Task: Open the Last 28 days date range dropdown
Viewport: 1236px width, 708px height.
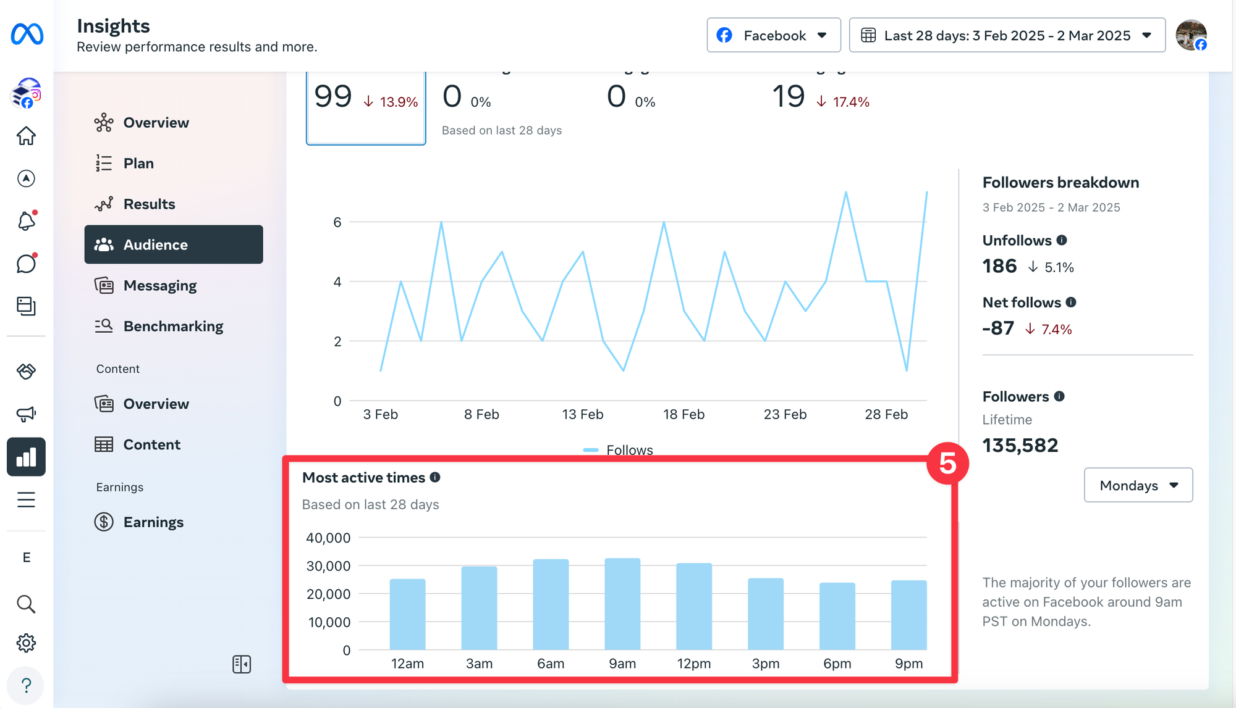Action: click(x=1007, y=35)
